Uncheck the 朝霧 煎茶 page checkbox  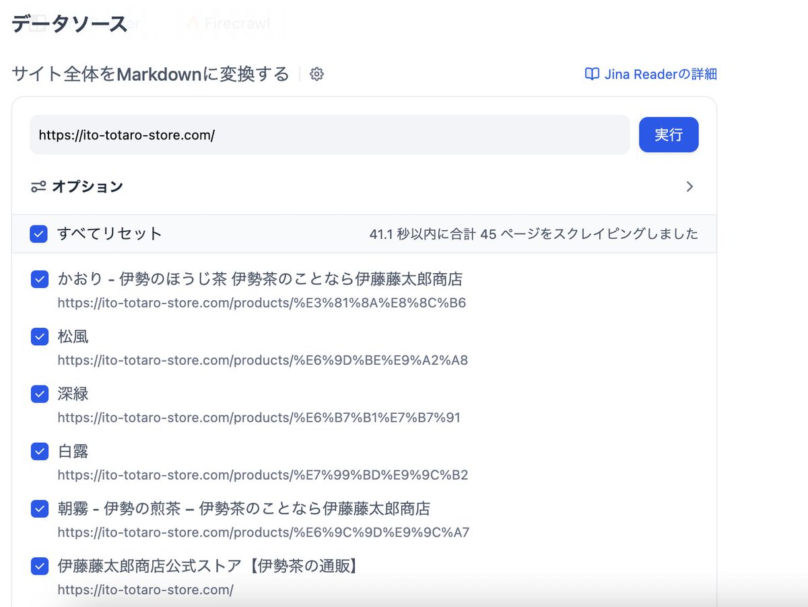39,509
